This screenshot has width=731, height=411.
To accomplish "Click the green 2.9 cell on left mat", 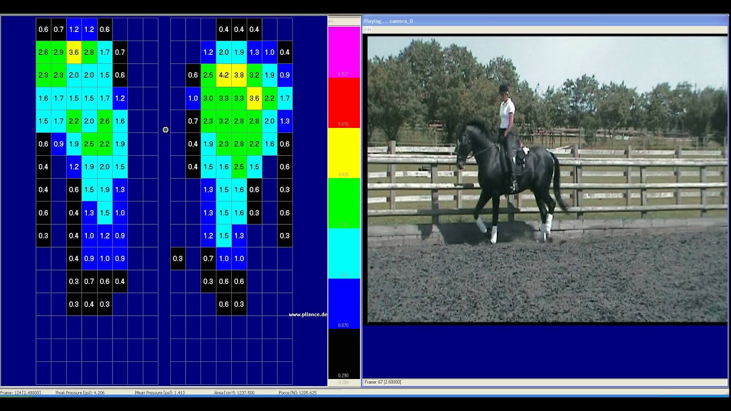I will (58, 52).
